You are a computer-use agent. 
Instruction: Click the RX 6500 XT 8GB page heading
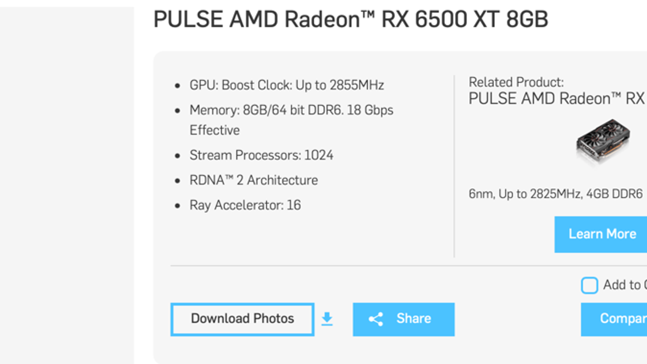[351, 19]
